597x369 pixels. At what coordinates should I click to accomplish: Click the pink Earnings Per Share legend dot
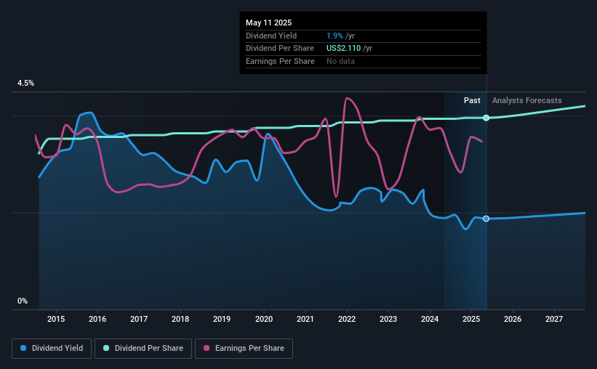point(207,348)
